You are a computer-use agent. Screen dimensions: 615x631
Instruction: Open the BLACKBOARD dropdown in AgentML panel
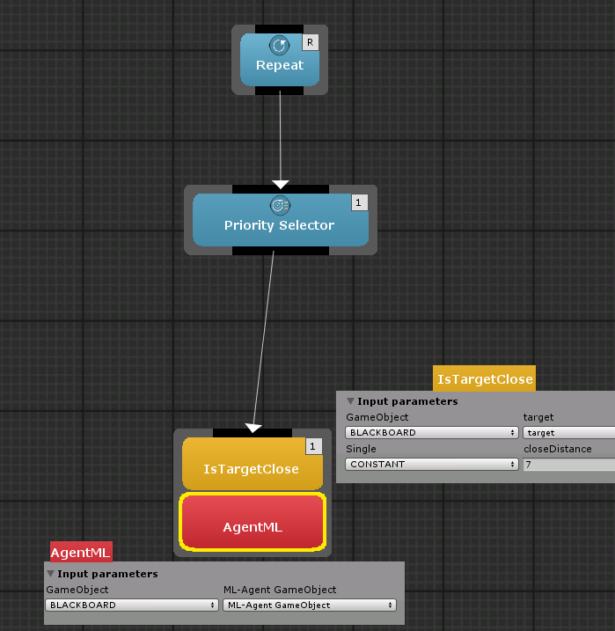[x=132, y=605]
